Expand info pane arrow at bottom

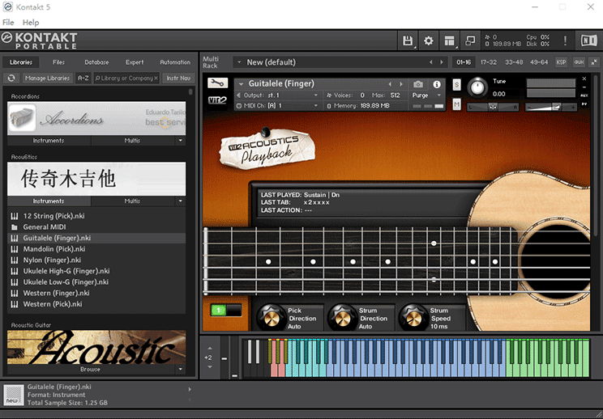pyautogui.click(x=190, y=389)
